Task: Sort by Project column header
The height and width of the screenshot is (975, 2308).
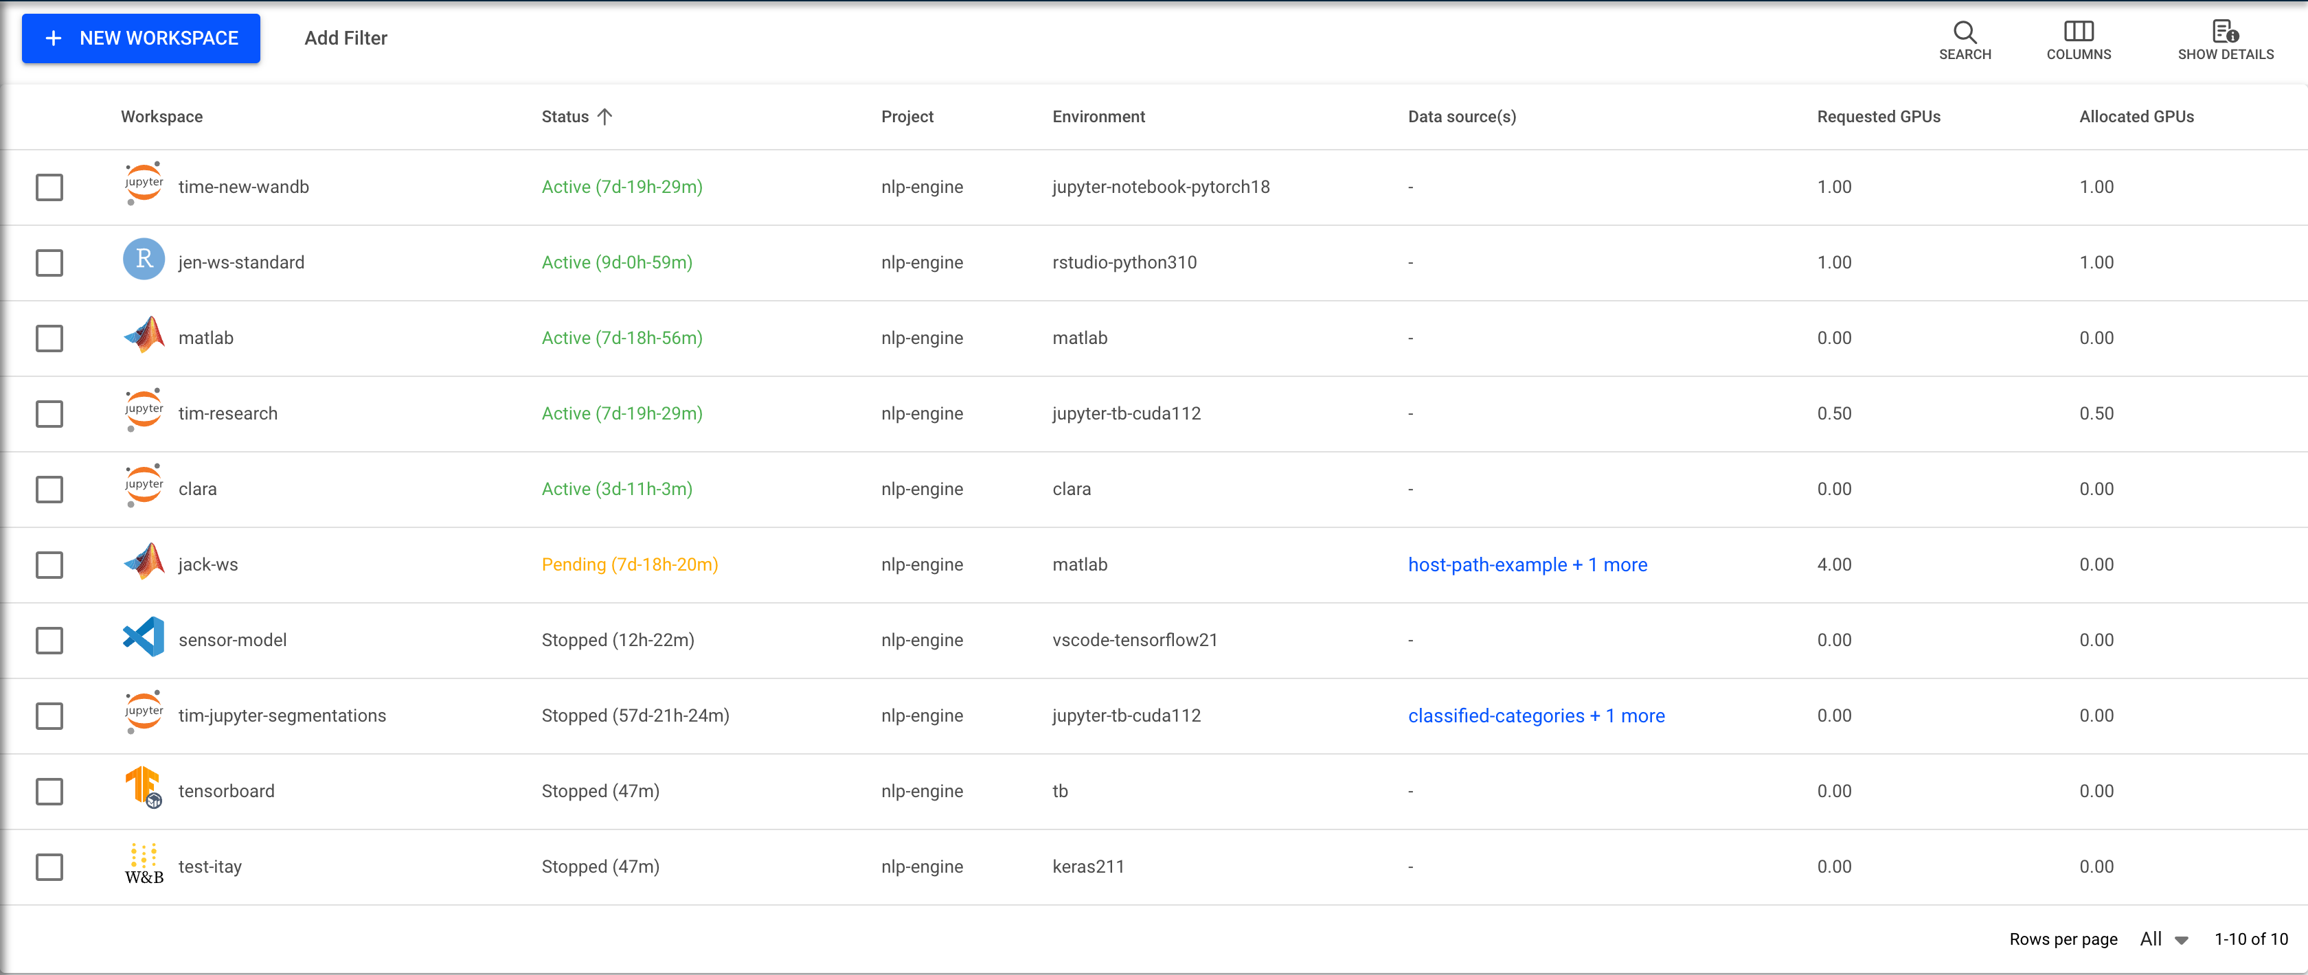Action: click(x=907, y=117)
